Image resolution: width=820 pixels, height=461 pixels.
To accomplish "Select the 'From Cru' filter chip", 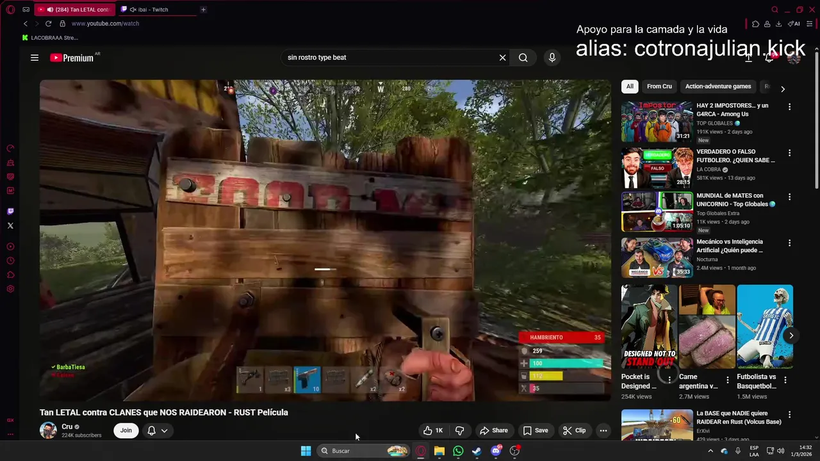I will click(659, 86).
